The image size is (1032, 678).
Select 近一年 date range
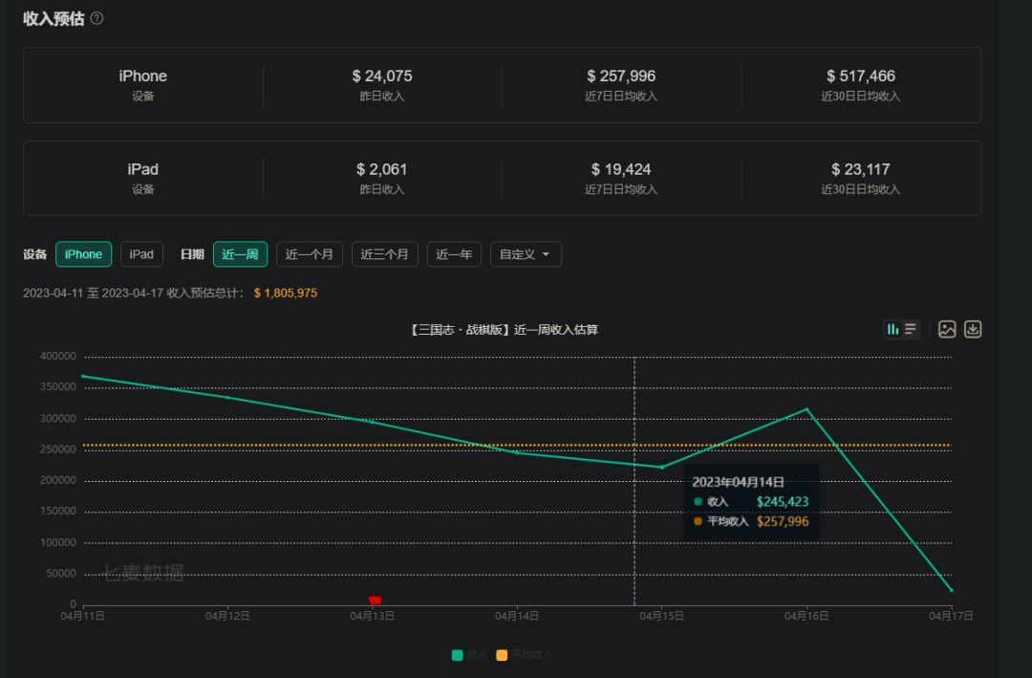coord(454,254)
